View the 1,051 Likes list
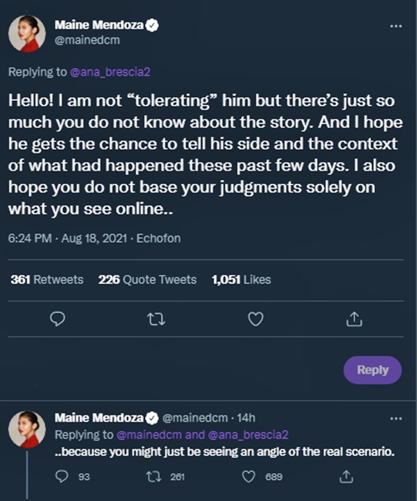 point(241,279)
